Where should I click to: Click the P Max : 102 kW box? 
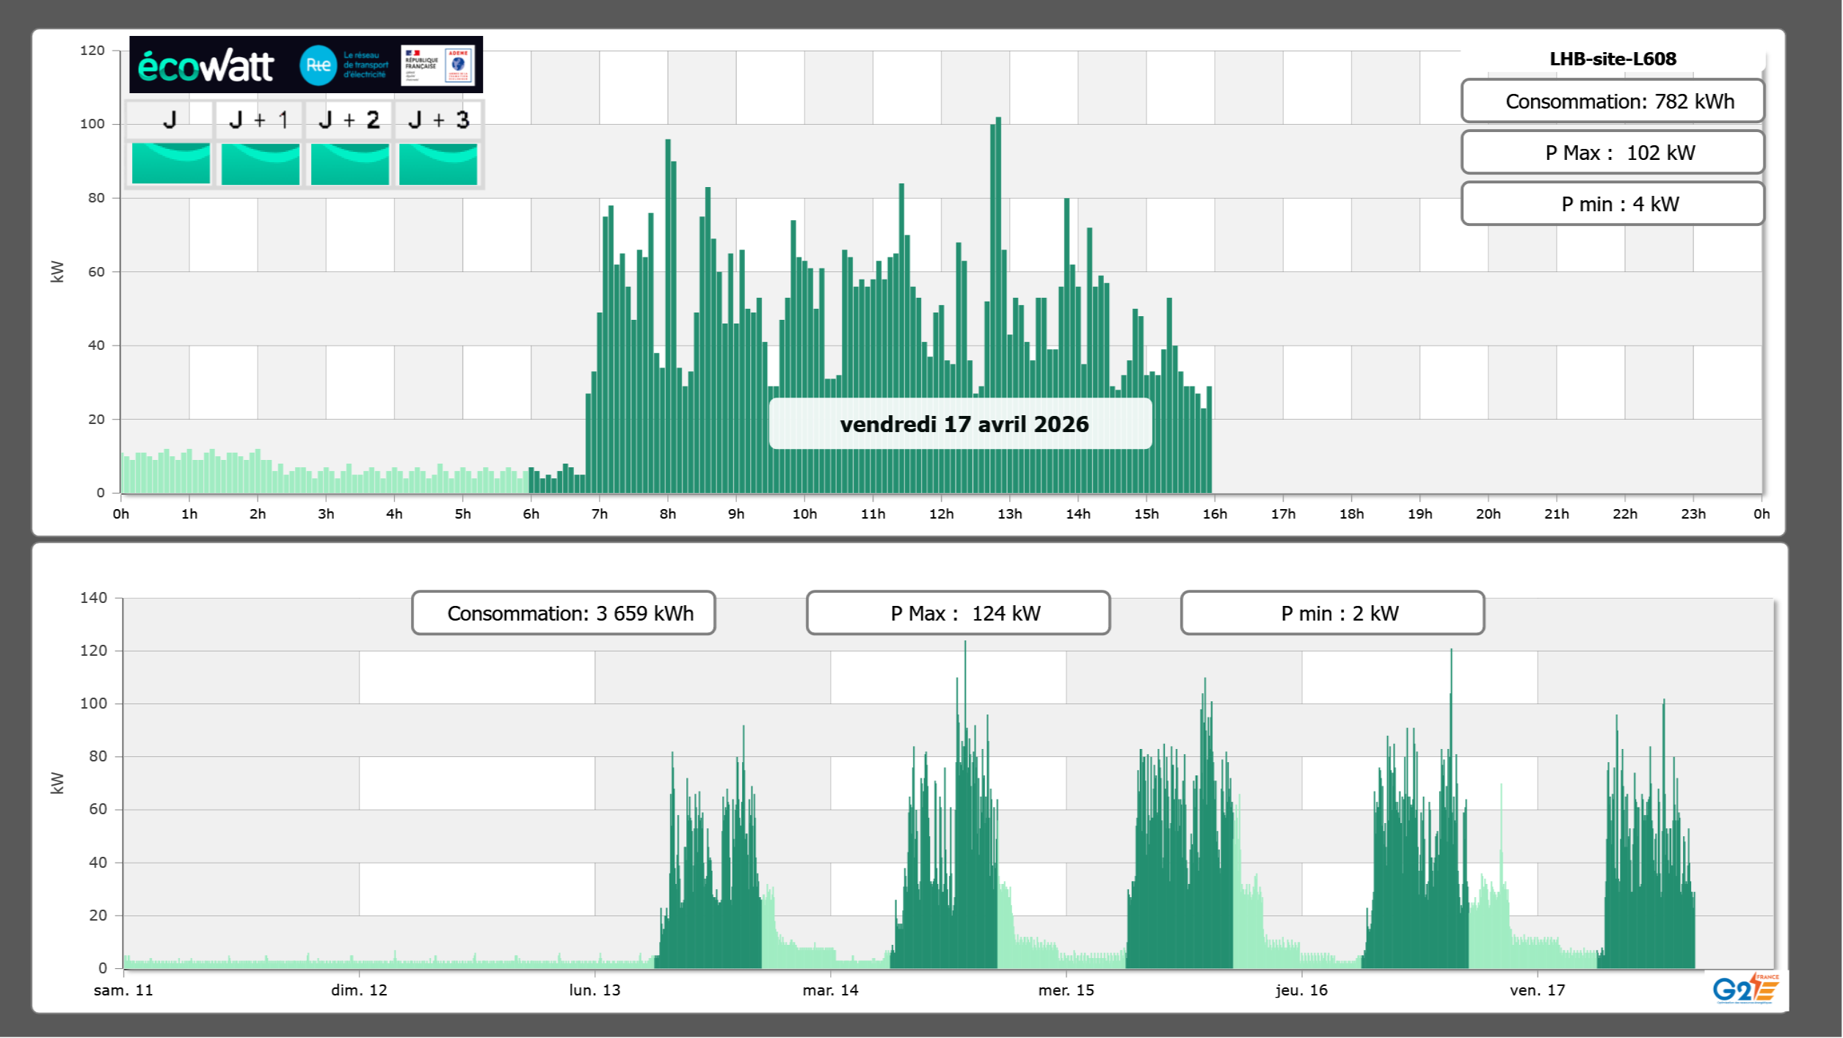[x=1612, y=153]
